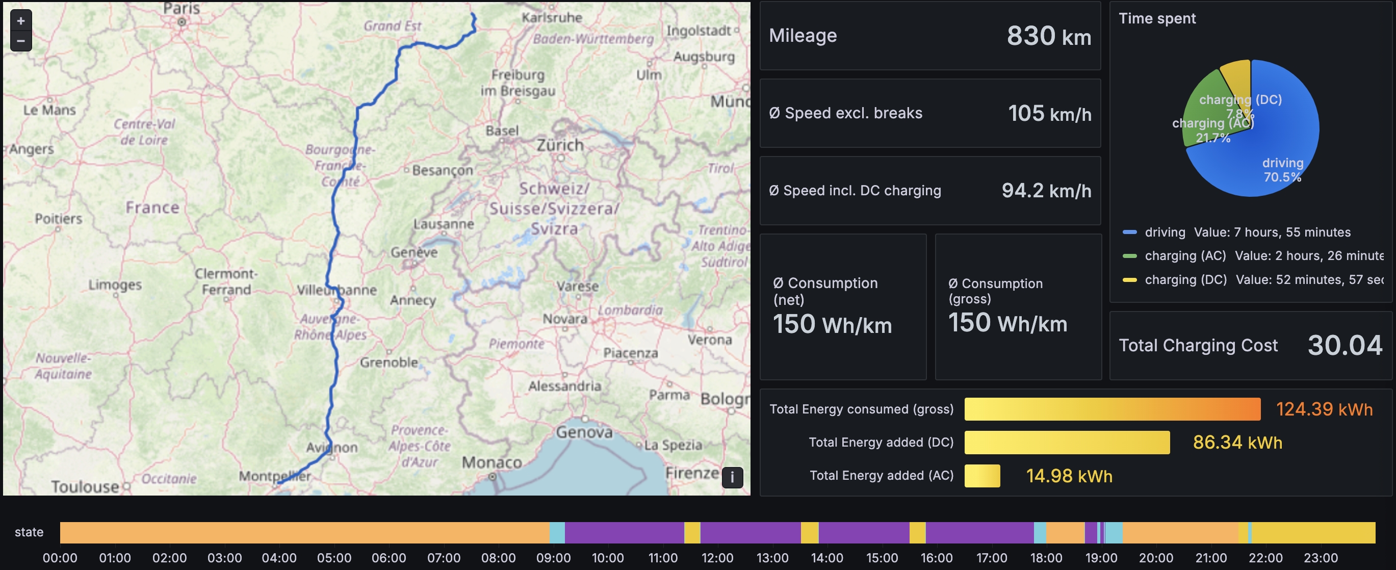Viewport: 1396px width, 570px height.
Task: Zoom in on the trip map
Action: pos(20,20)
